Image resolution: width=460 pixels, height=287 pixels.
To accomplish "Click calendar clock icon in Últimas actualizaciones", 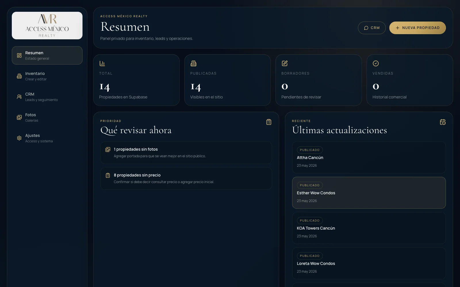I will click(443, 122).
